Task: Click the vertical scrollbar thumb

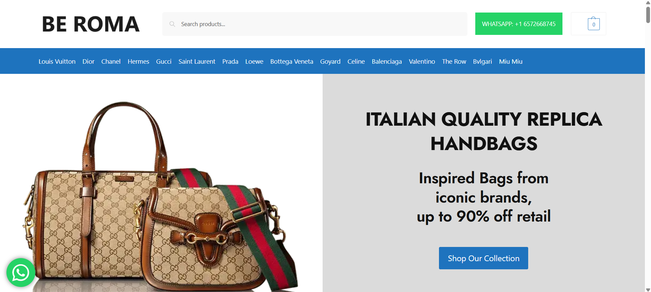Action: pyautogui.click(x=648, y=15)
